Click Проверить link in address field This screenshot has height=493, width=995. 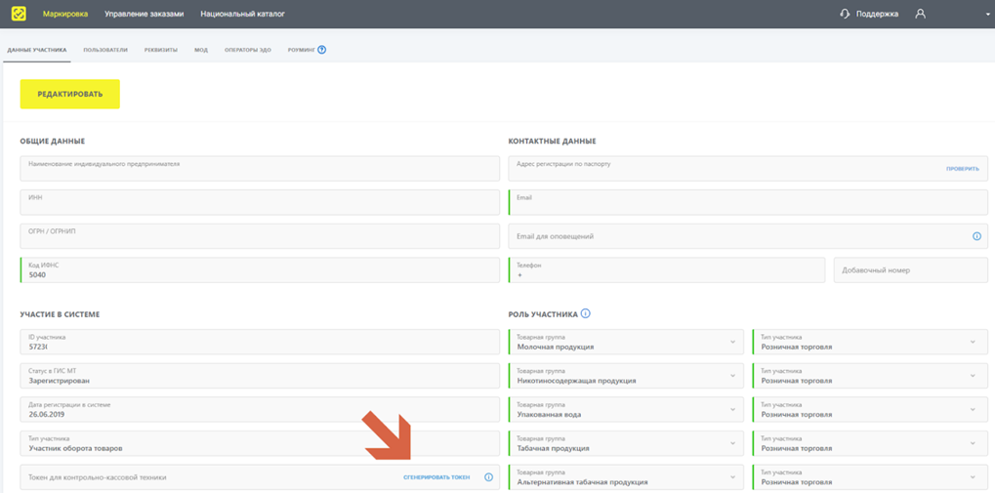click(963, 169)
